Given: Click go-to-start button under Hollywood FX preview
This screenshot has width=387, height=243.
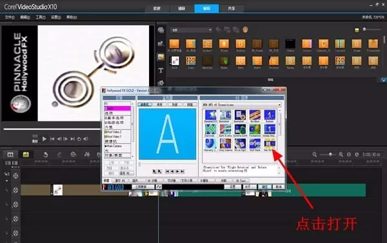Looking at the screenshot, I should click(167, 171).
